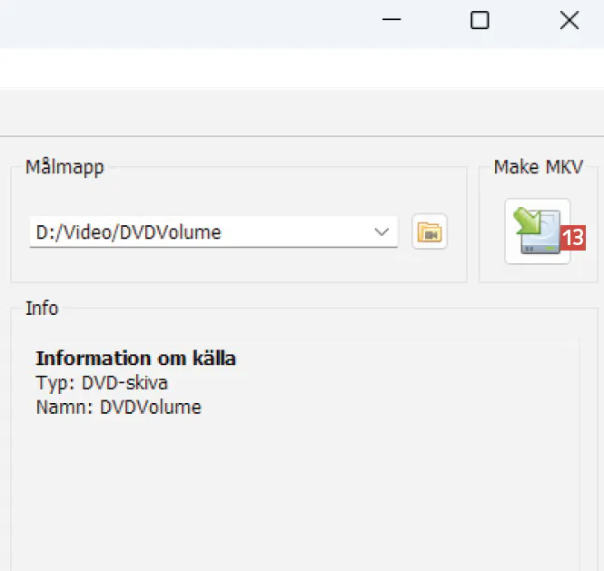
Task: Click the empty title bar area
Action: [x=182, y=21]
